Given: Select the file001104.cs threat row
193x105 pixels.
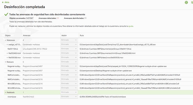Looking at the screenshot, I should pos(98,49).
